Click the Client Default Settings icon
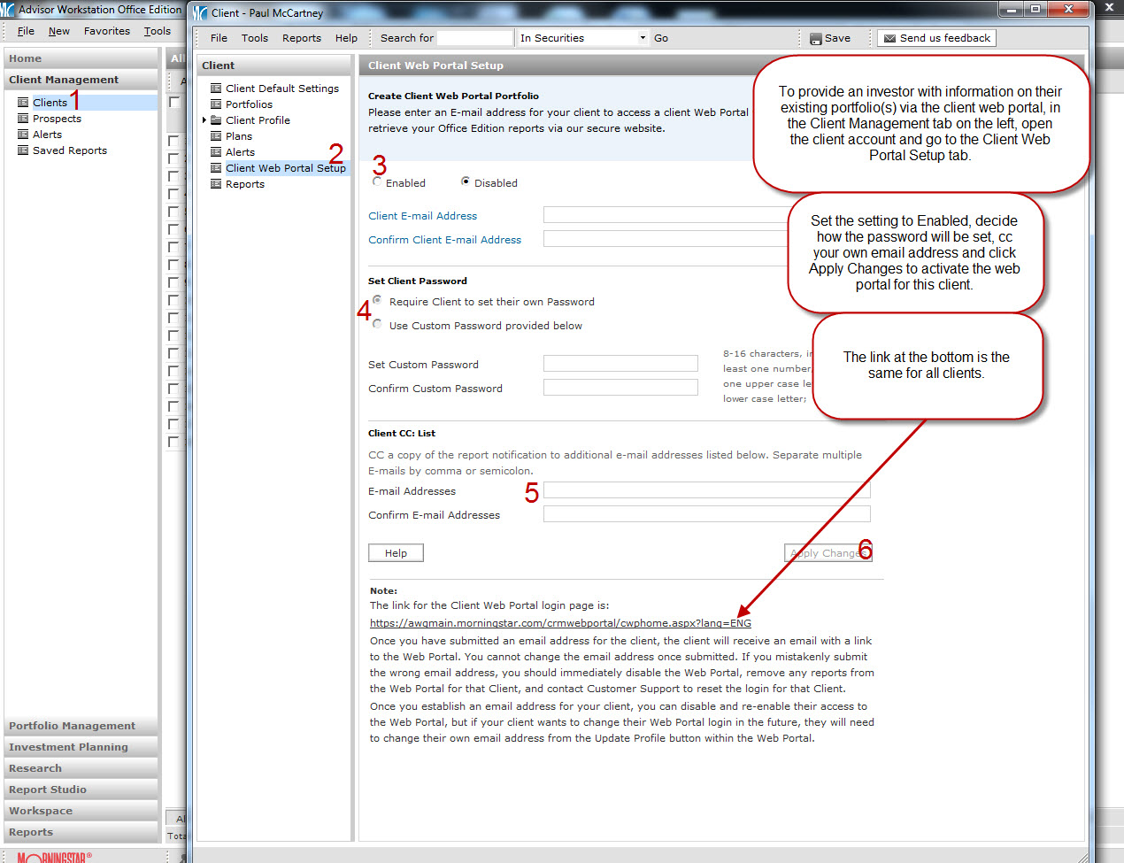Image resolution: width=1124 pixels, height=863 pixels. pos(216,89)
